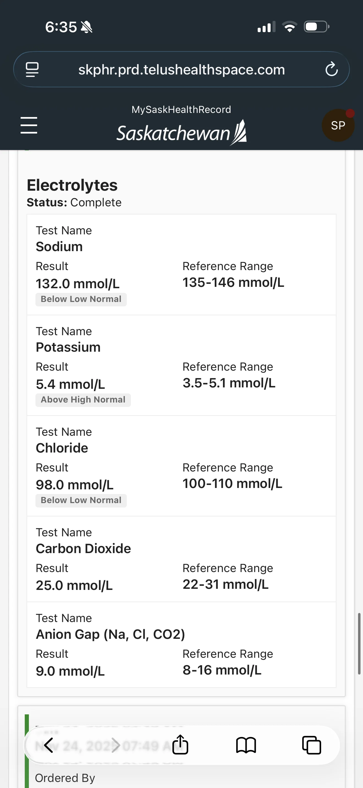Open the Safari share sheet
This screenshot has width=363, height=788.
pos(180,744)
